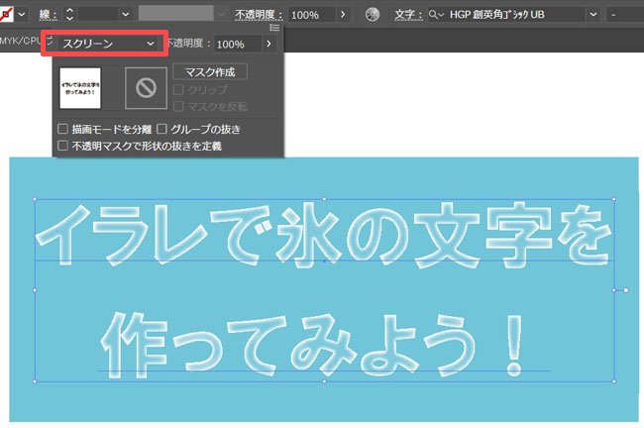Toggle the クリップ checkbox
644x428 pixels.
[178, 89]
